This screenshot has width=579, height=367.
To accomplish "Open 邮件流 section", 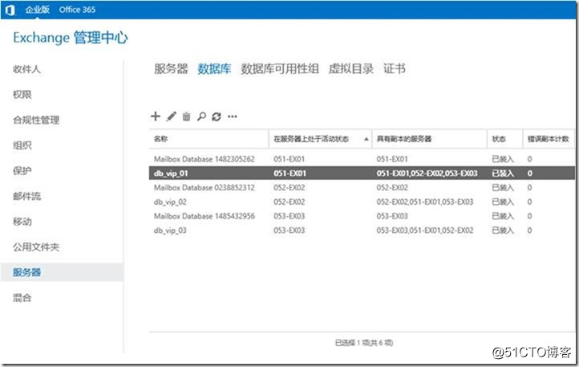I will tap(26, 196).
